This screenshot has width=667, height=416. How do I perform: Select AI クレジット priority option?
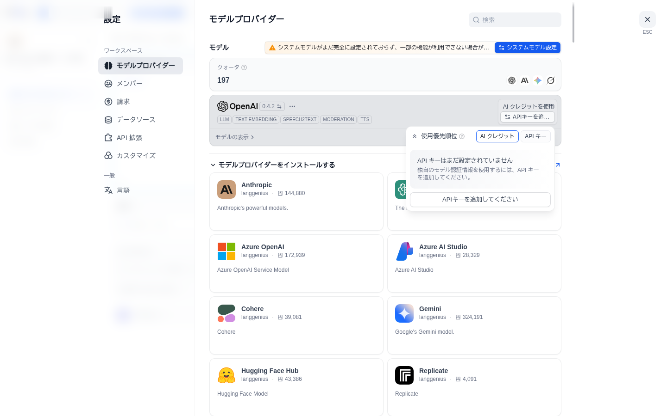(497, 136)
